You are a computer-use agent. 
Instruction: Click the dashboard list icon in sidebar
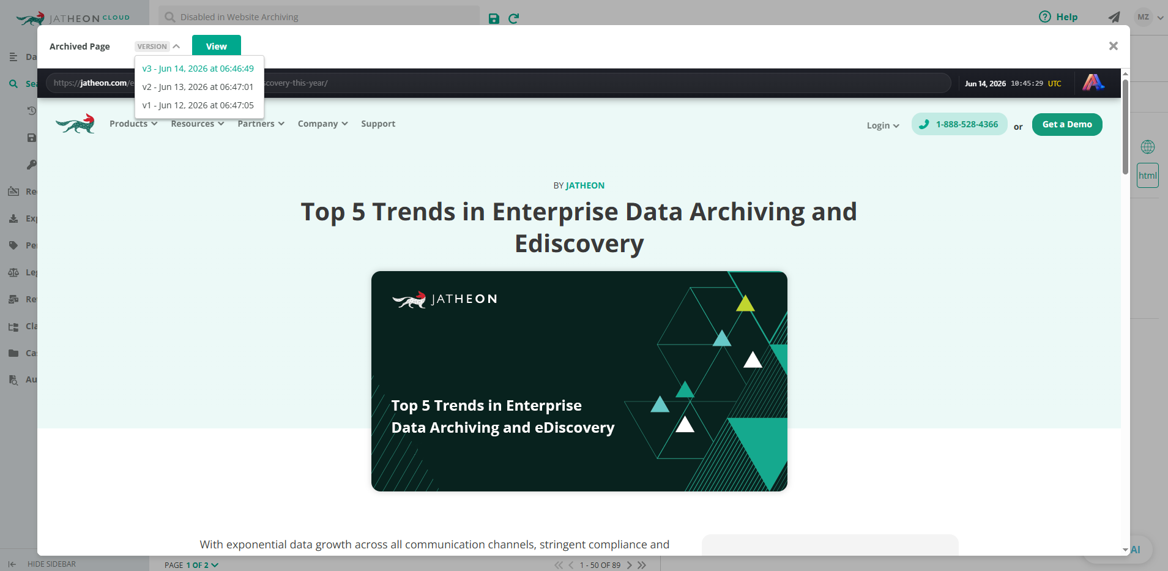13,57
